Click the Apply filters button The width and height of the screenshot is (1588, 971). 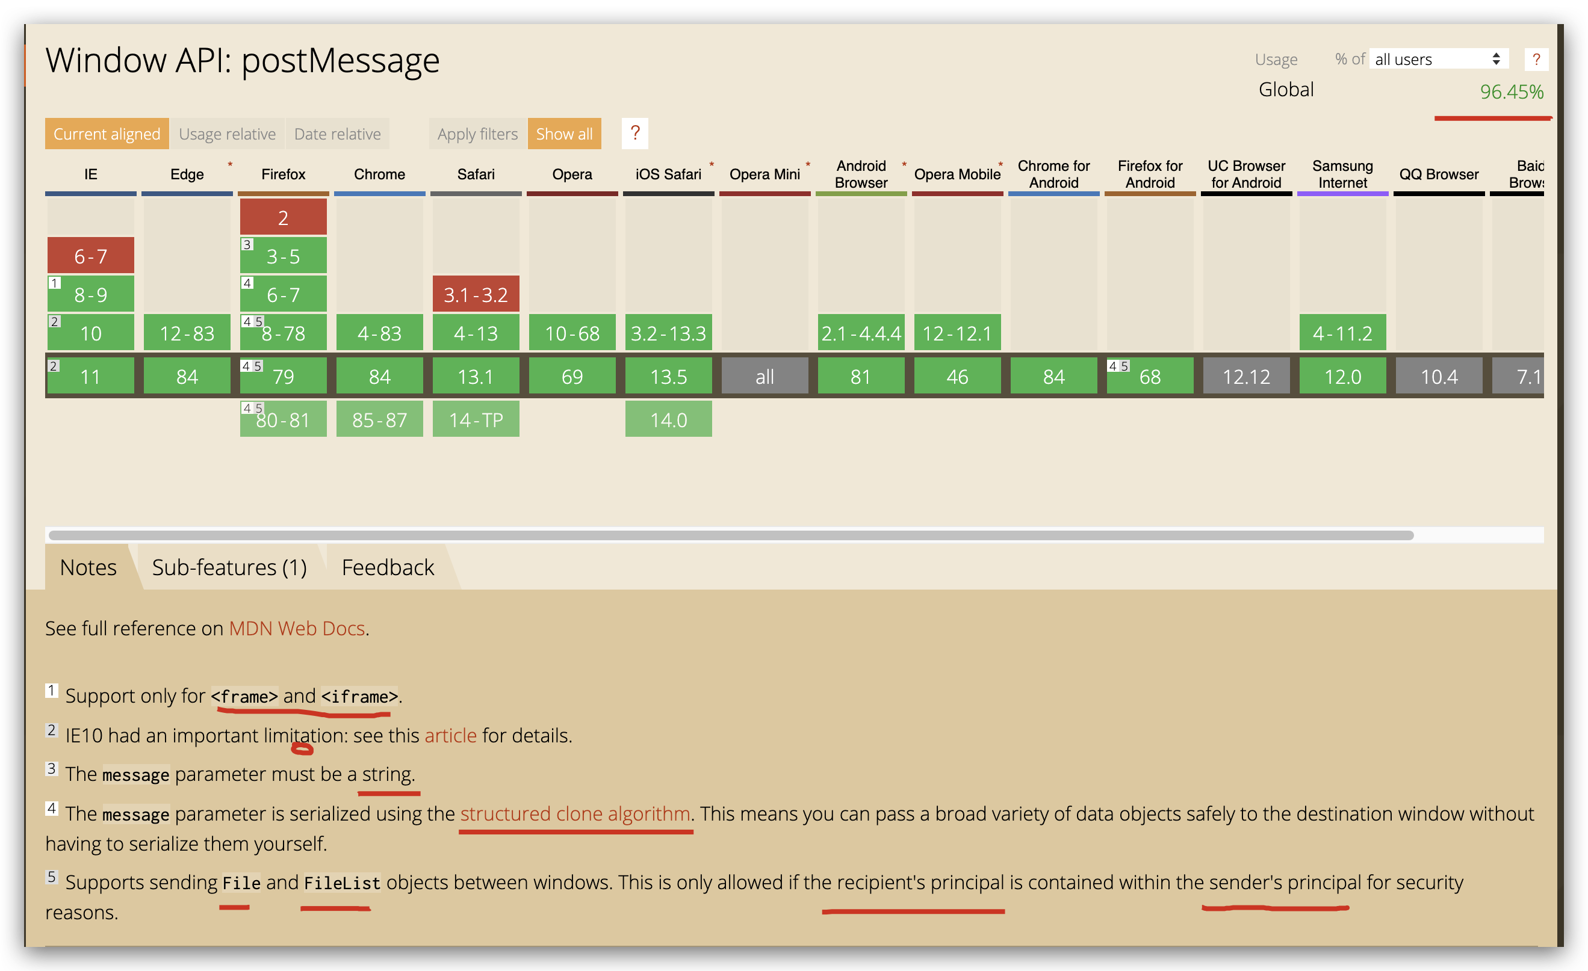[x=477, y=134]
